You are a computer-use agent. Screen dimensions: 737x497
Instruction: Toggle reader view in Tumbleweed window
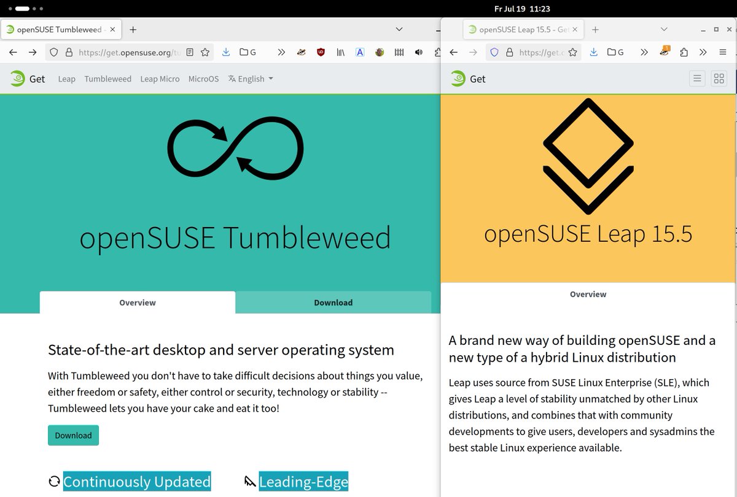click(x=190, y=52)
